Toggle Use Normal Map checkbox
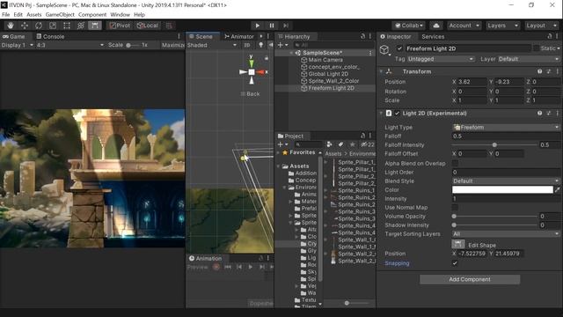 (x=455, y=208)
